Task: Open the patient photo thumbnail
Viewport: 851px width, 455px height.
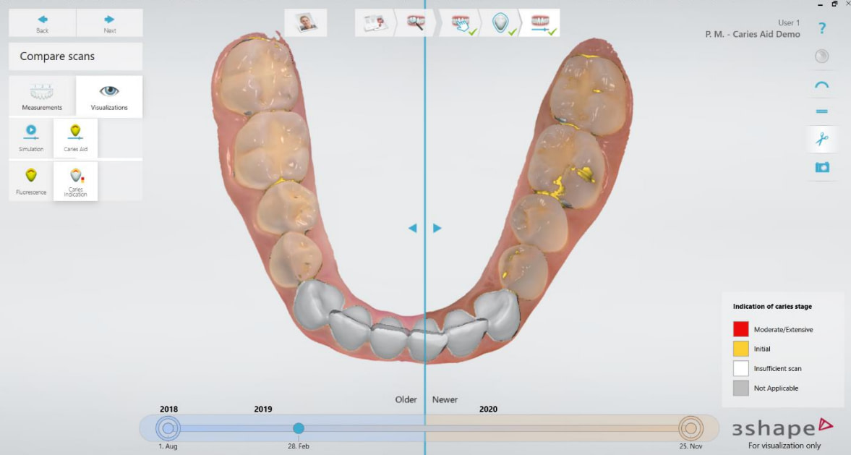Action: [x=306, y=22]
